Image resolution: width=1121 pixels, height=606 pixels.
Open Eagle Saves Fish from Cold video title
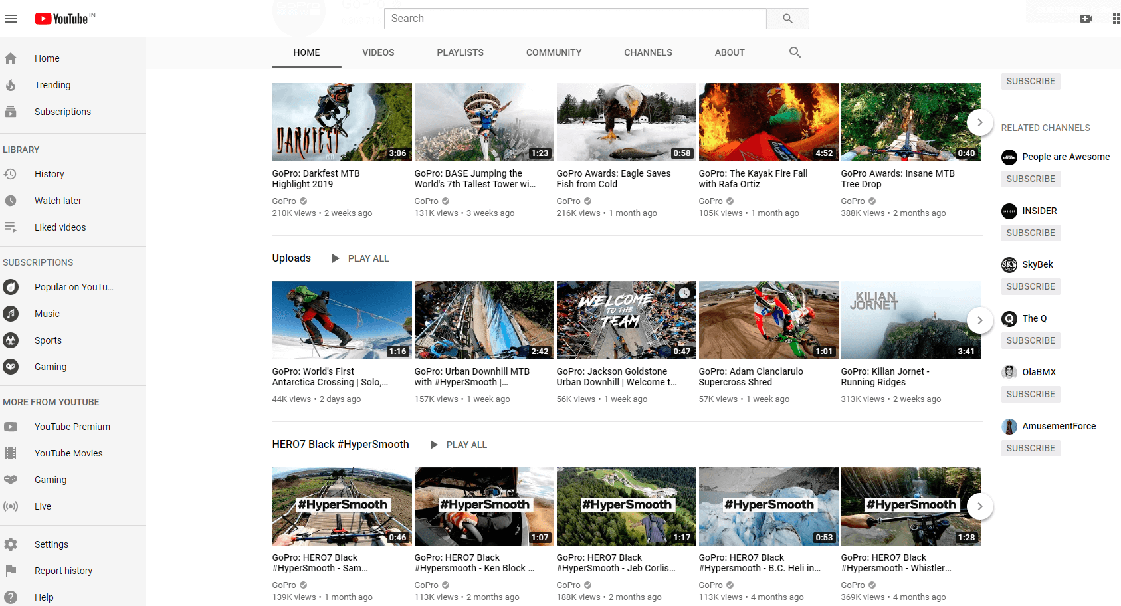(x=614, y=179)
